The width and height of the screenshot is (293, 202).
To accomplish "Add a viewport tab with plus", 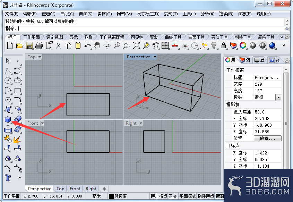I will tap(104, 189).
